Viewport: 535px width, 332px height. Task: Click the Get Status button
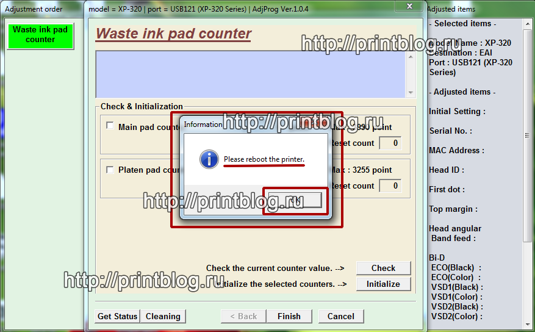117,316
